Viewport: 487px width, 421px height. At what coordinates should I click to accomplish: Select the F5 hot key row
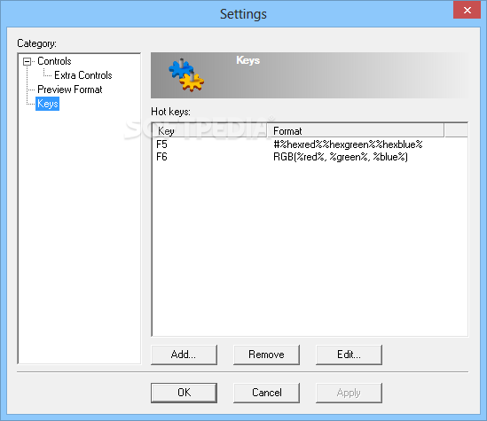(x=310, y=144)
